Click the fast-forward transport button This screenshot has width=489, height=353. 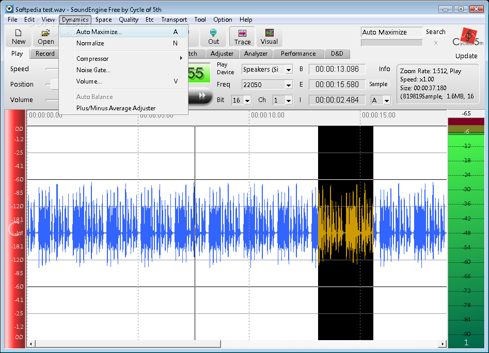(202, 95)
